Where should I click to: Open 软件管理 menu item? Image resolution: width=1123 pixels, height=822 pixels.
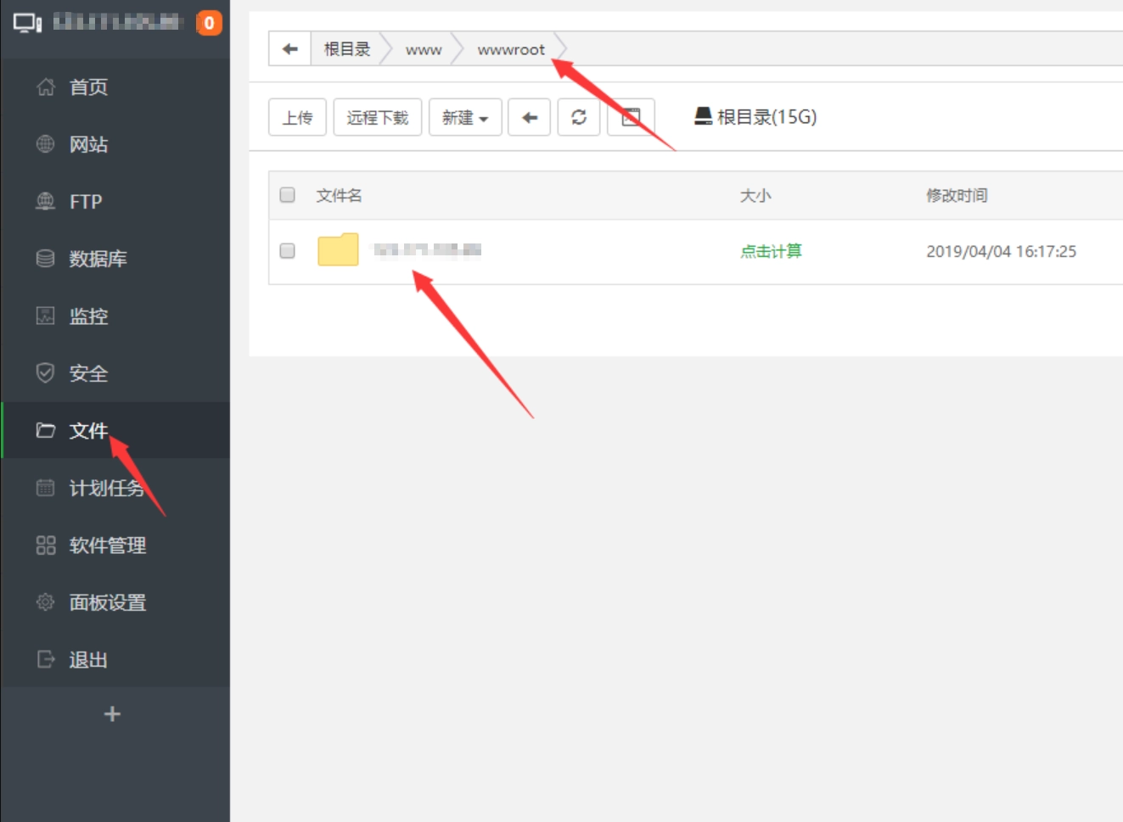(x=107, y=545)
